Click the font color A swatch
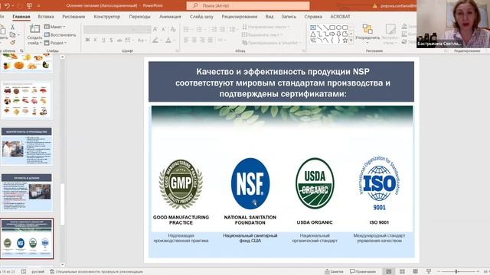 click(168, 40)
